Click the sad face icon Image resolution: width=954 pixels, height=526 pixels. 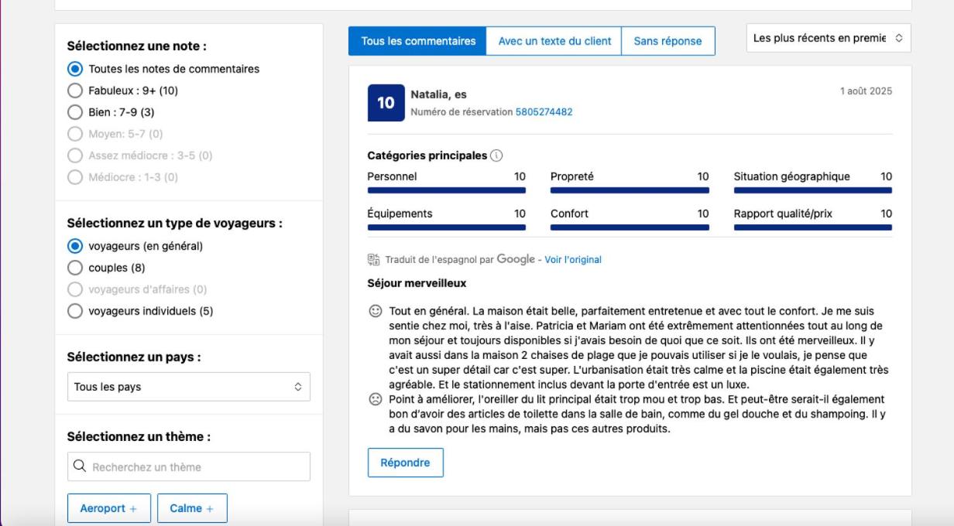tap(376, 400)
